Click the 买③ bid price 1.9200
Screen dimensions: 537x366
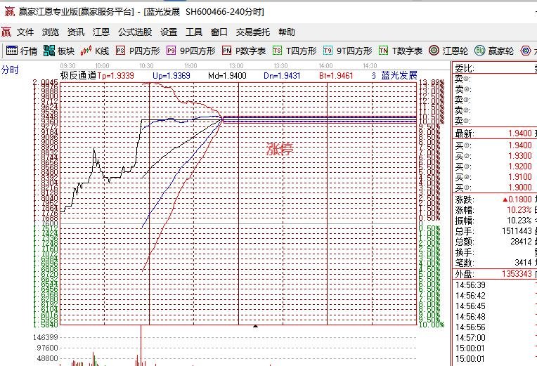[520, 166]
